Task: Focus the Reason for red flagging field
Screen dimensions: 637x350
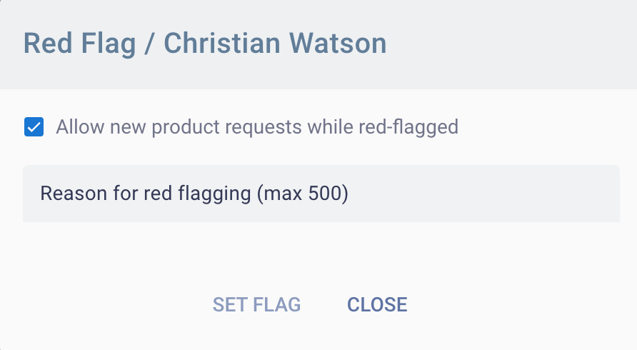Action: click(x=321, y=194)
